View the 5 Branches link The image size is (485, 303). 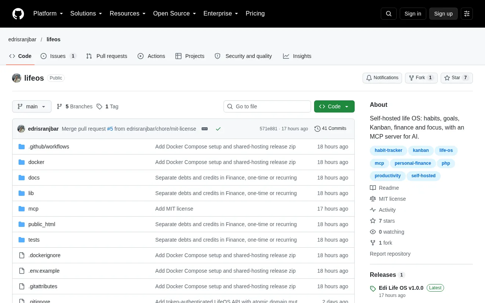tap(75, 106)
